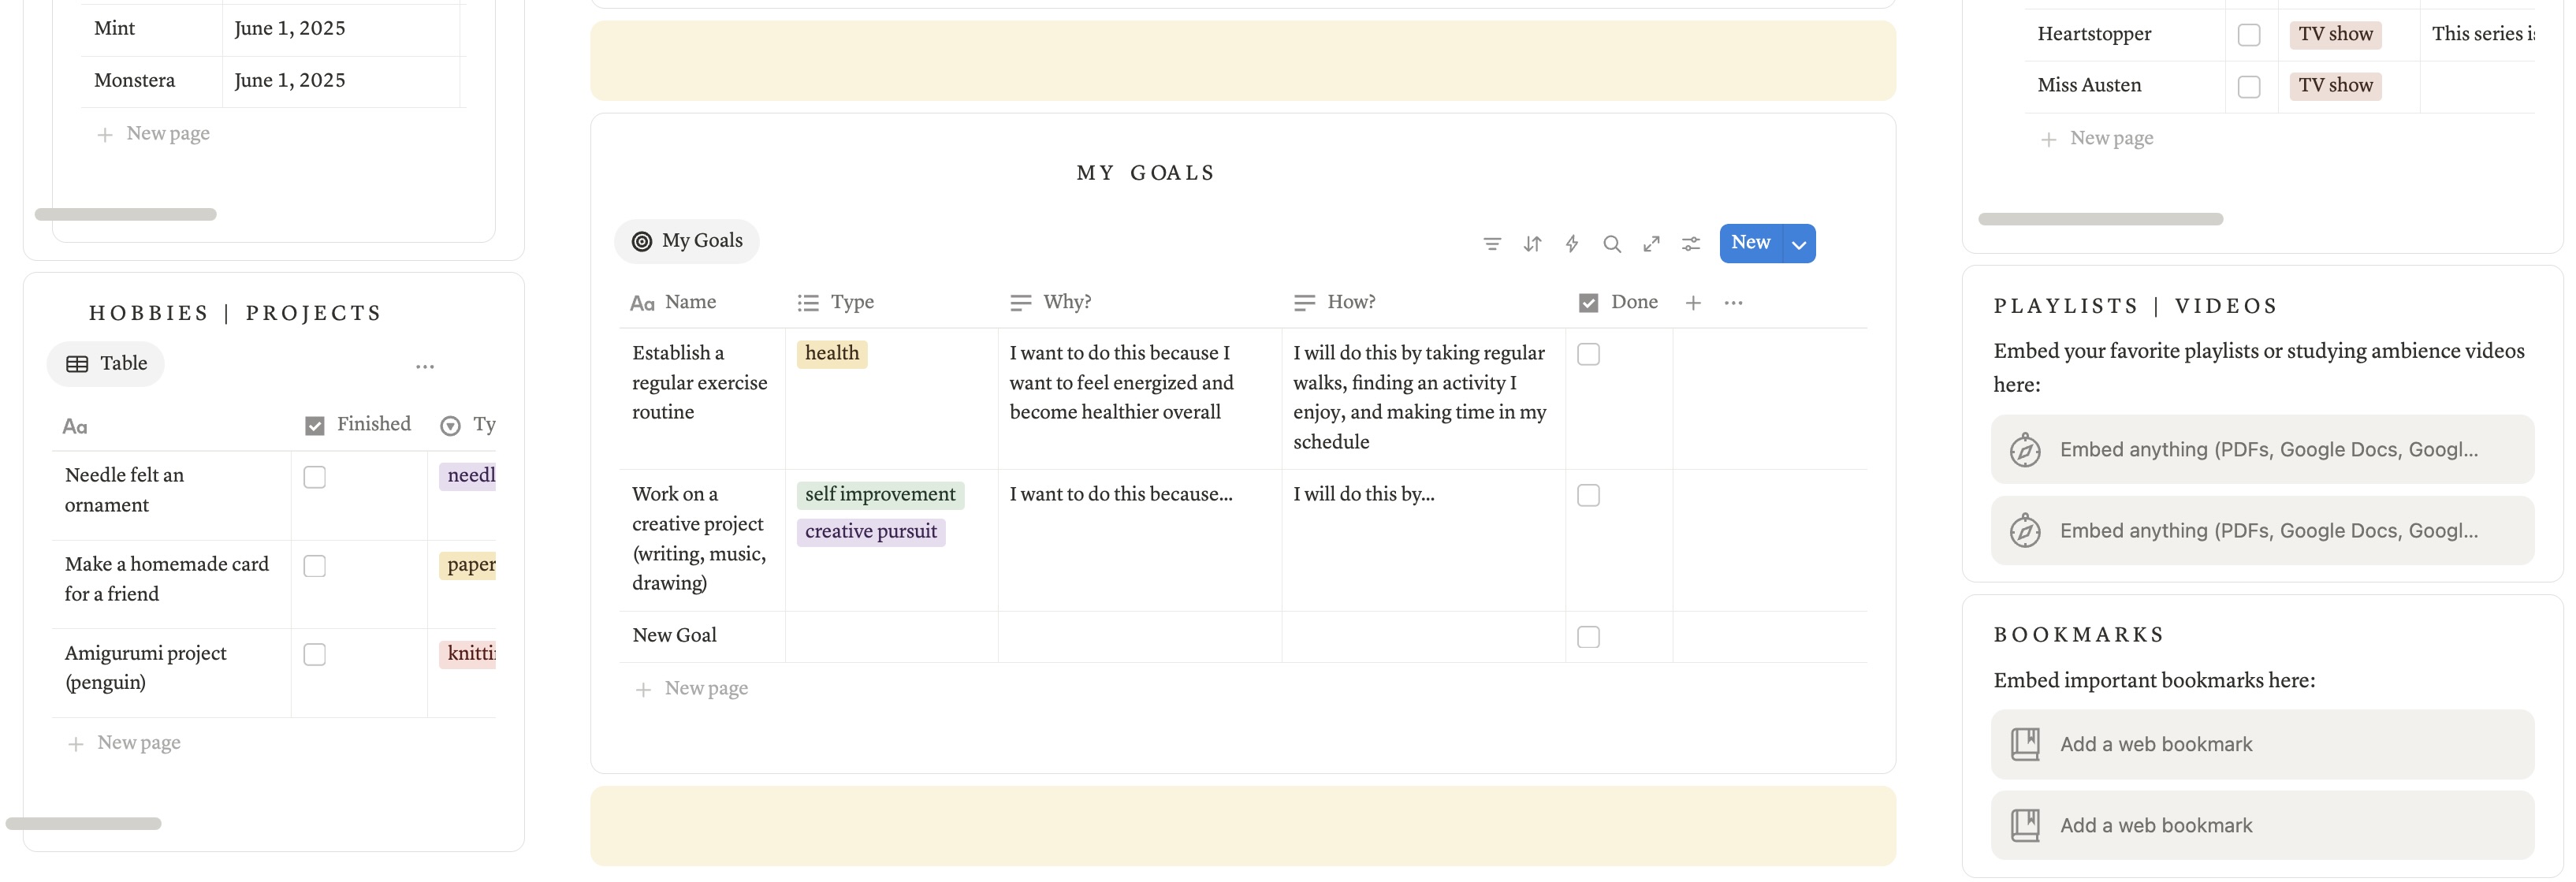The height and width of the screenshot is (882, 2576).
Task: Open the filter icon in My Goals toolbar
Action: coord(1491,244)
